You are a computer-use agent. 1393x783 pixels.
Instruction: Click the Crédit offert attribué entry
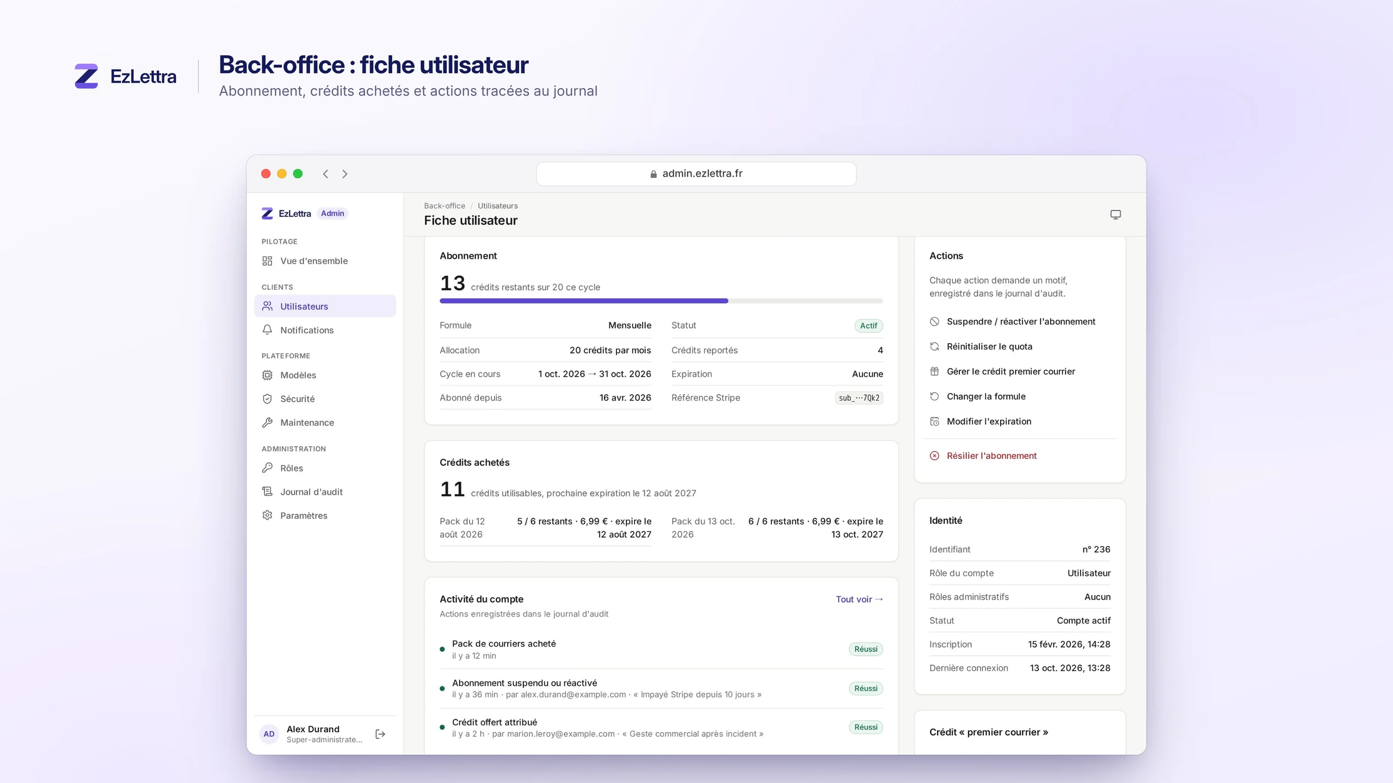click(661, 728)
